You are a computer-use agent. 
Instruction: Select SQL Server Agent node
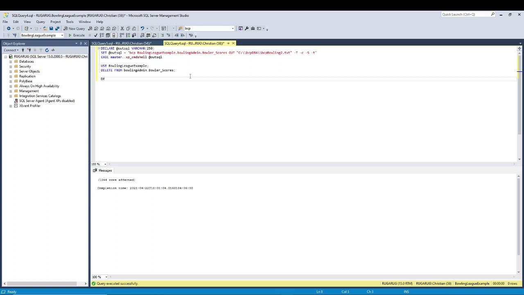(x=47, y=101)
